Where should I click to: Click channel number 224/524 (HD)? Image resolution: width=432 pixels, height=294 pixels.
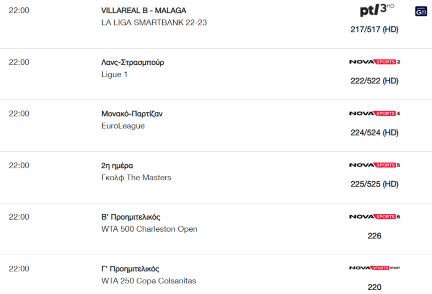(x=374, y=133)
